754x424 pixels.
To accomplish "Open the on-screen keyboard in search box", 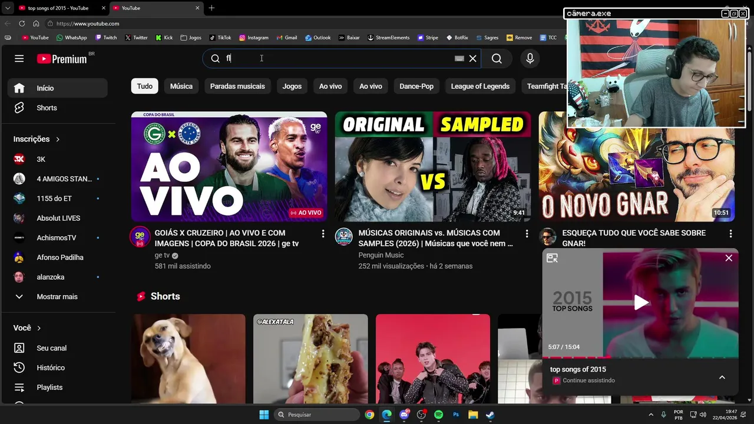I will [459, 58].
